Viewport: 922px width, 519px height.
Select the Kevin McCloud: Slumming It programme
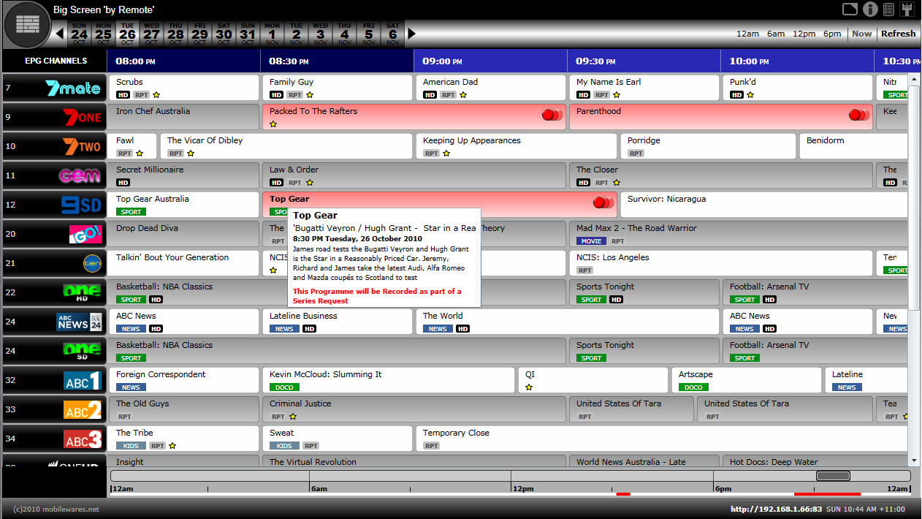click(x=388, y=380)
